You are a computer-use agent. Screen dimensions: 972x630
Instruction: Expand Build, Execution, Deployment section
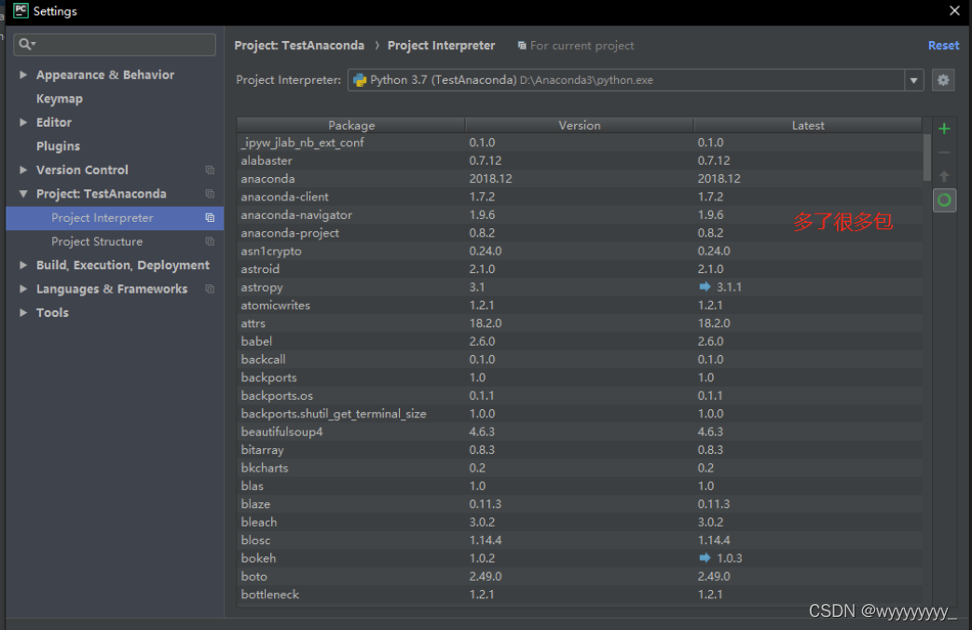pos(23,265)
